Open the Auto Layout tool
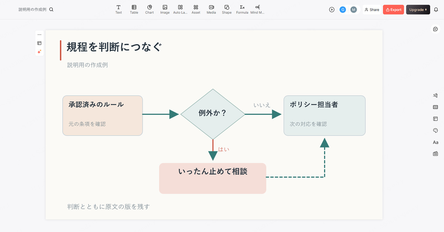 180,9
